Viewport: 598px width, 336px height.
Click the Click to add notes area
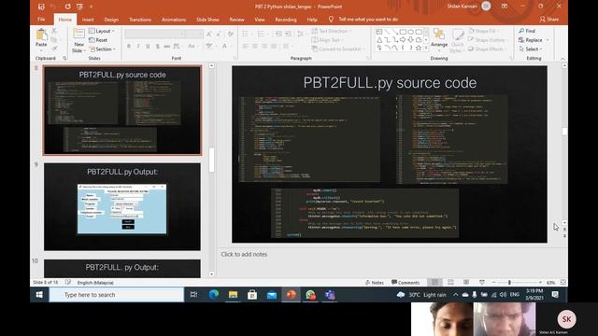244,254
